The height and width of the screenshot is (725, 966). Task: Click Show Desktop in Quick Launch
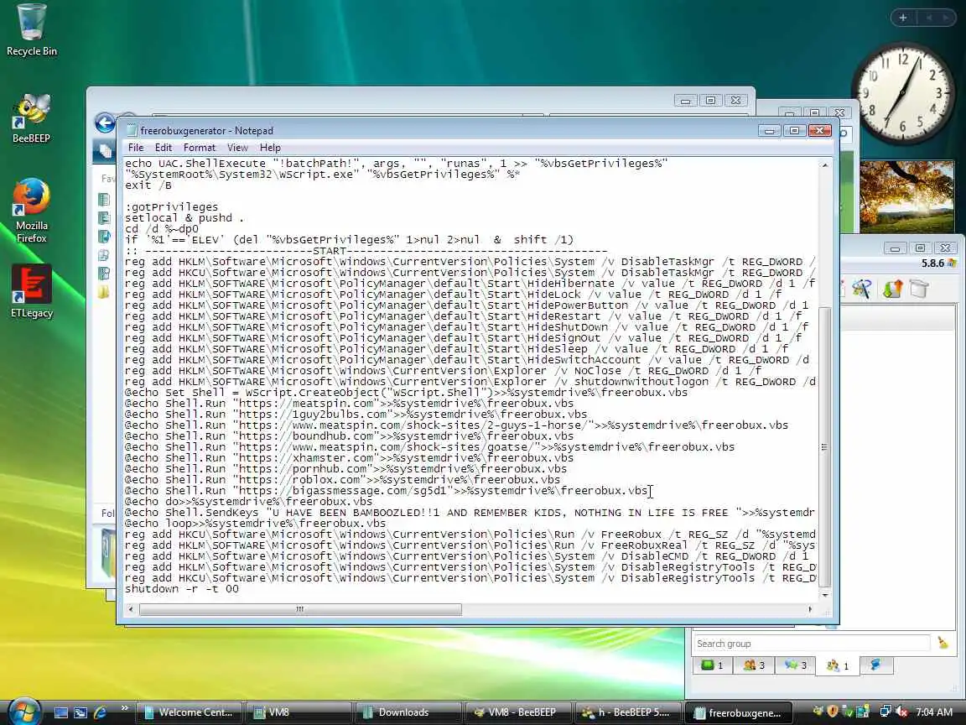pos(61,712)
